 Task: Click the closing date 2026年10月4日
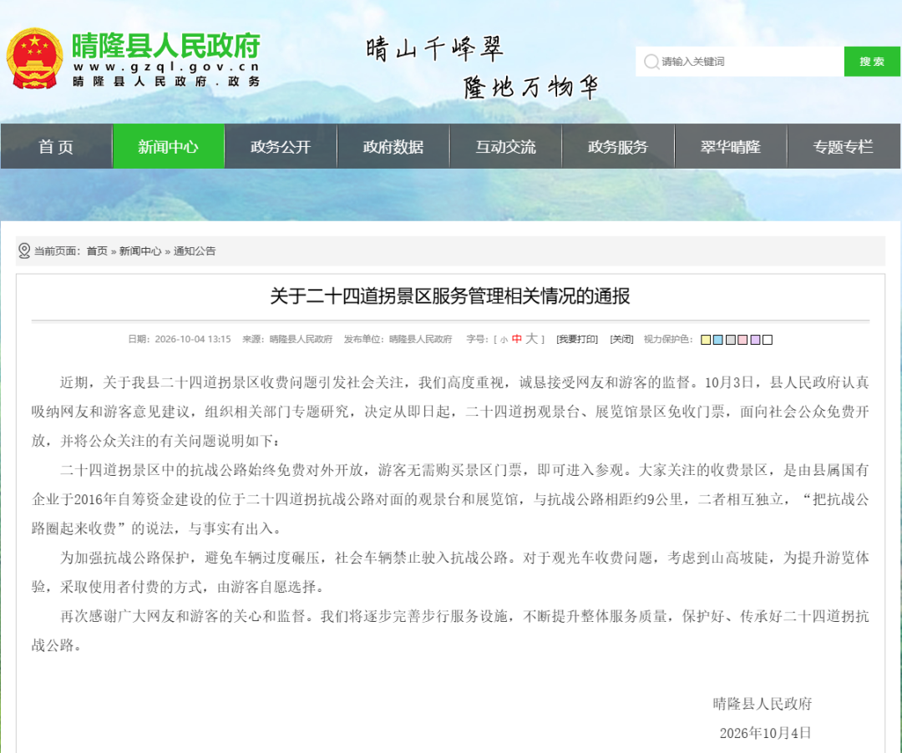(766, 733)
